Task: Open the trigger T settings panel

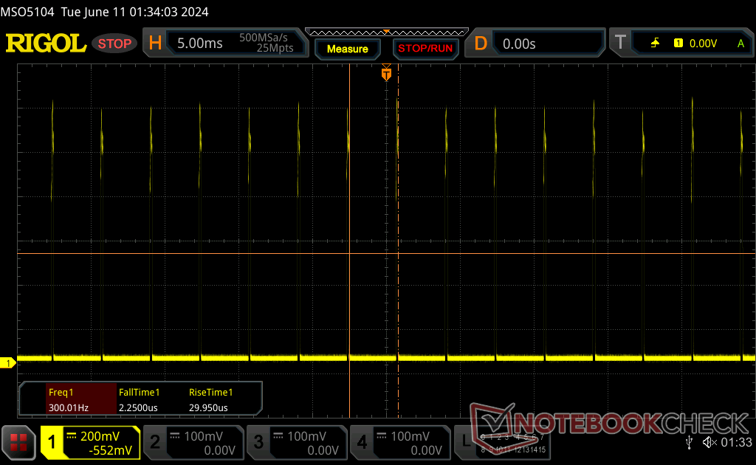Action: pos(620,44)
